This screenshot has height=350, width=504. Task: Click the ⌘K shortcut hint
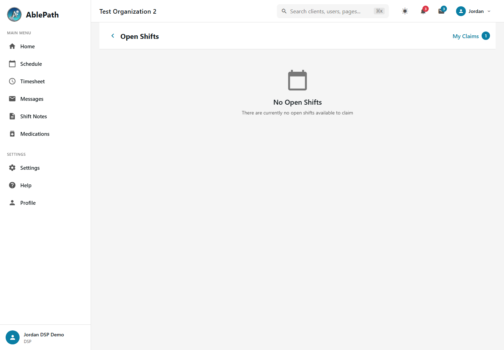coord(379,11)
